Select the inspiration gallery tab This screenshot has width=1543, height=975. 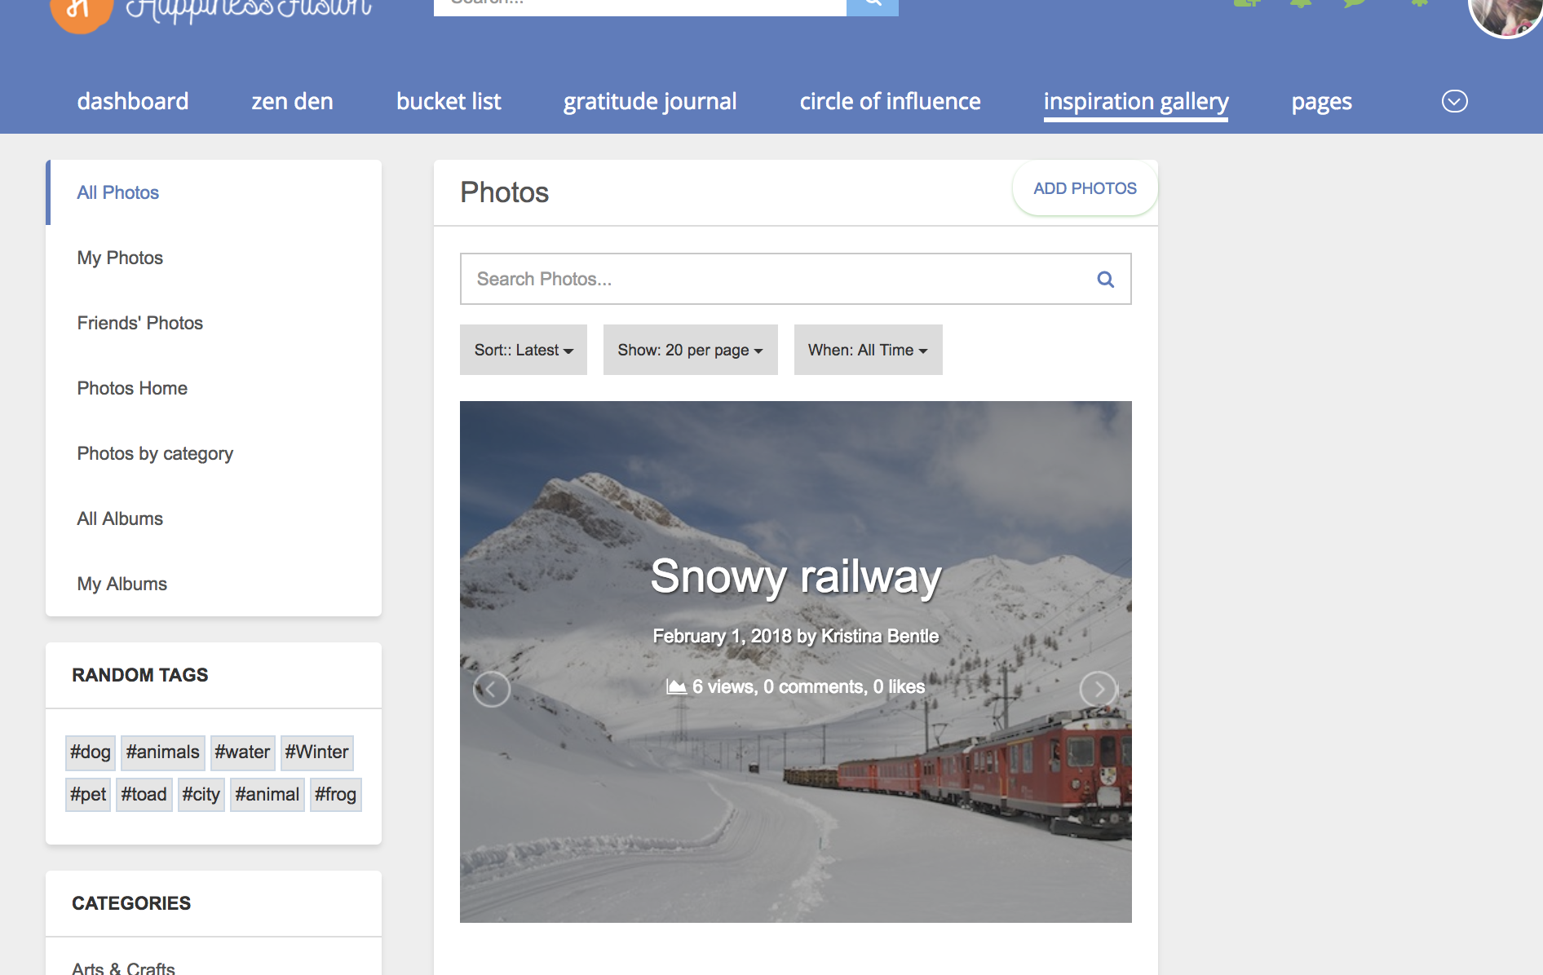pyautogui.click(x=1136, y=101)
